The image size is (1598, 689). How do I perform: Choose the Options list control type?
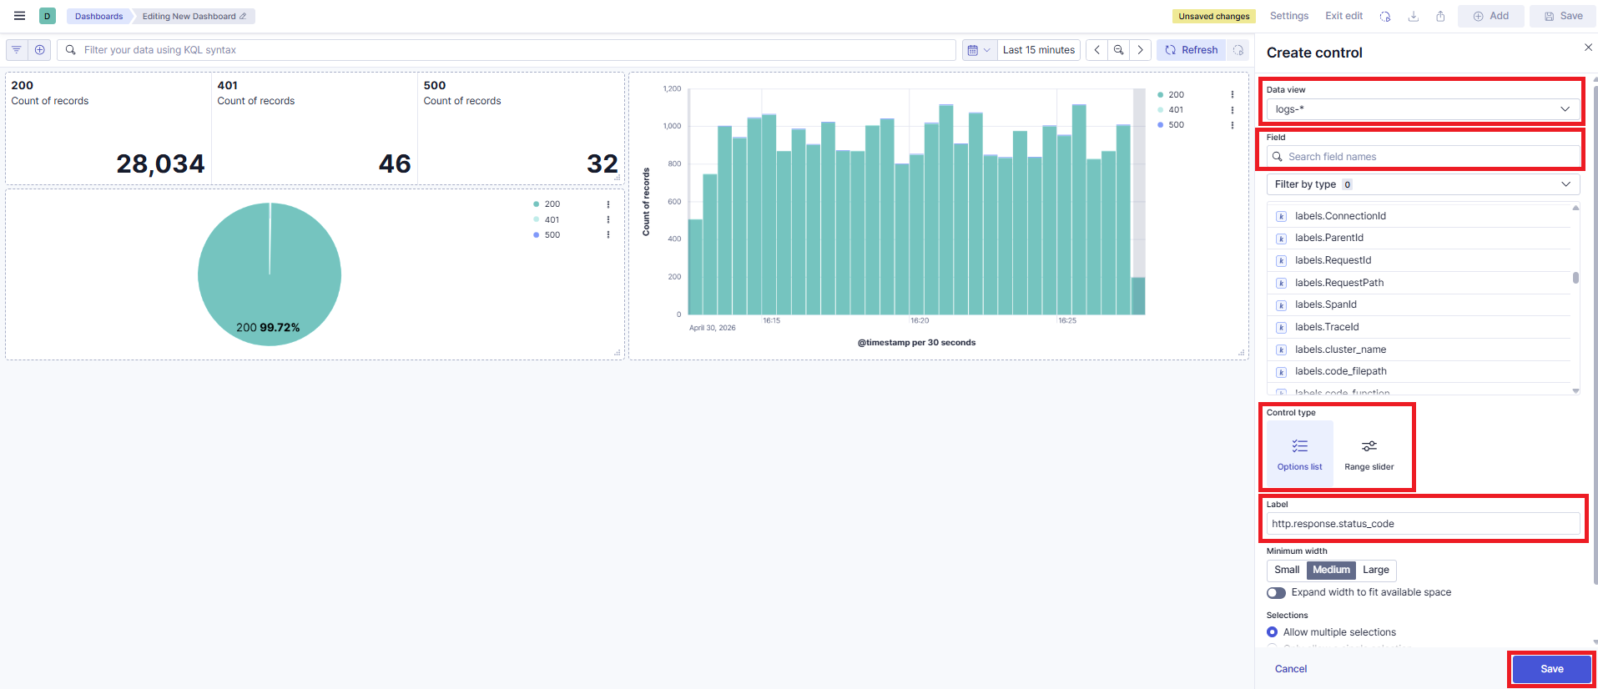tap(1300, 454)
